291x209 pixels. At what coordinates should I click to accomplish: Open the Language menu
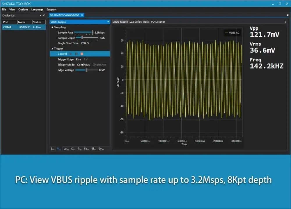pos(37,9)
